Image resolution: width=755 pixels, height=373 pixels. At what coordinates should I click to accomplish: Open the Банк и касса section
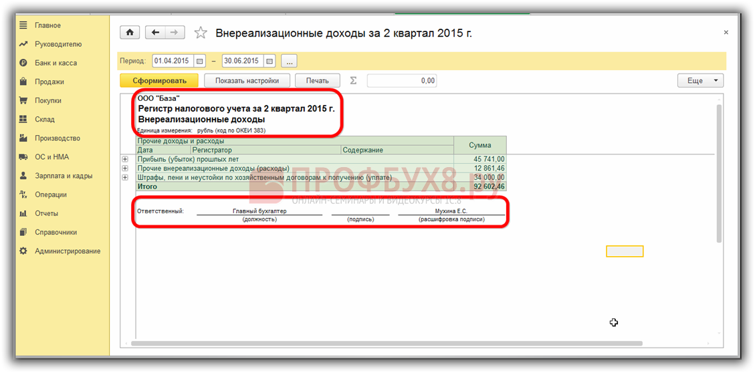56,63
